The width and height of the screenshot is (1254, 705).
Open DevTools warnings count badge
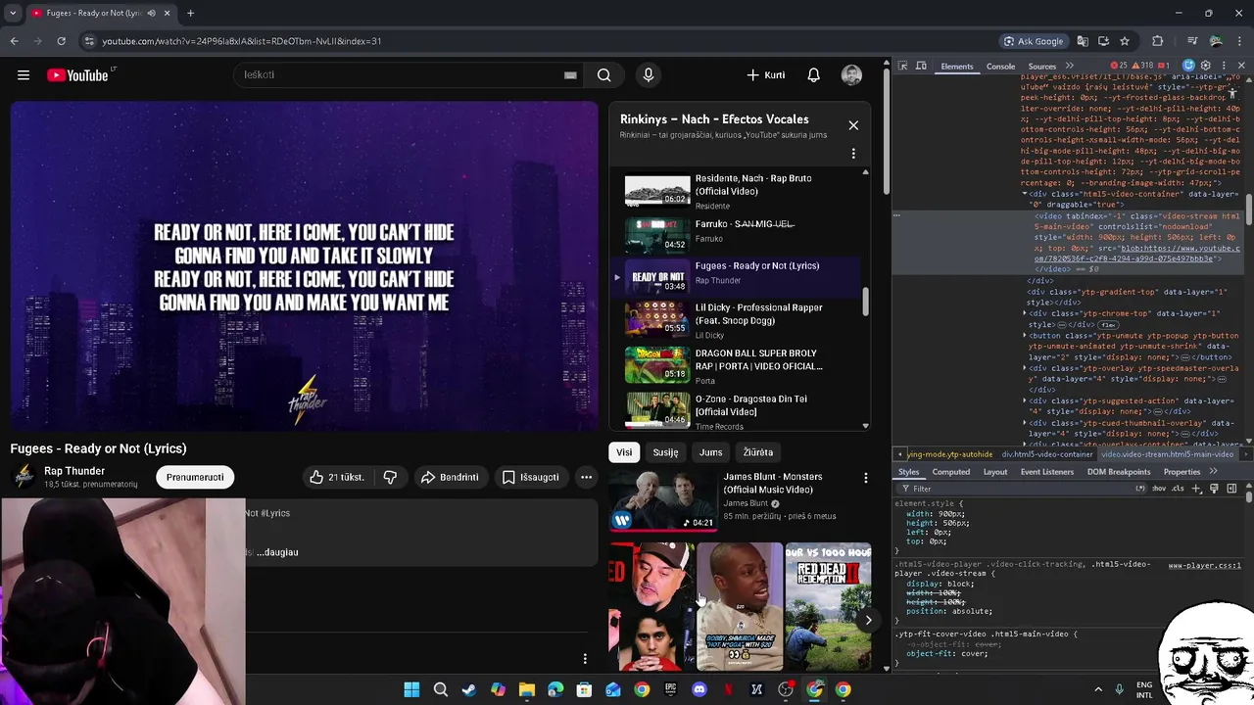1142,66
